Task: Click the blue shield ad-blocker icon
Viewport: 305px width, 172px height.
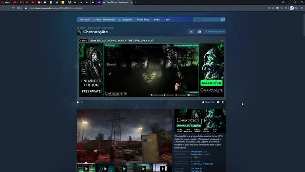Action: click(x=277, y=8)
